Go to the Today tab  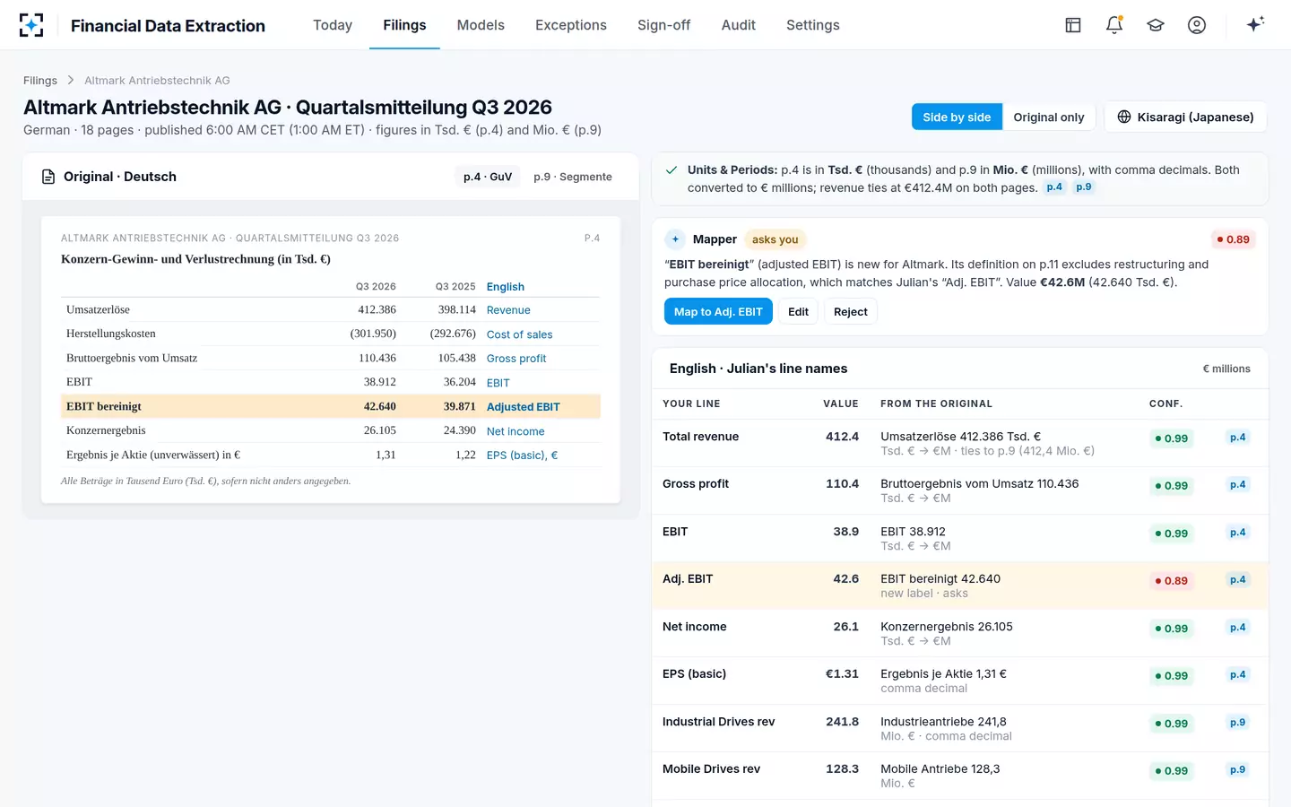click(333, 25)
